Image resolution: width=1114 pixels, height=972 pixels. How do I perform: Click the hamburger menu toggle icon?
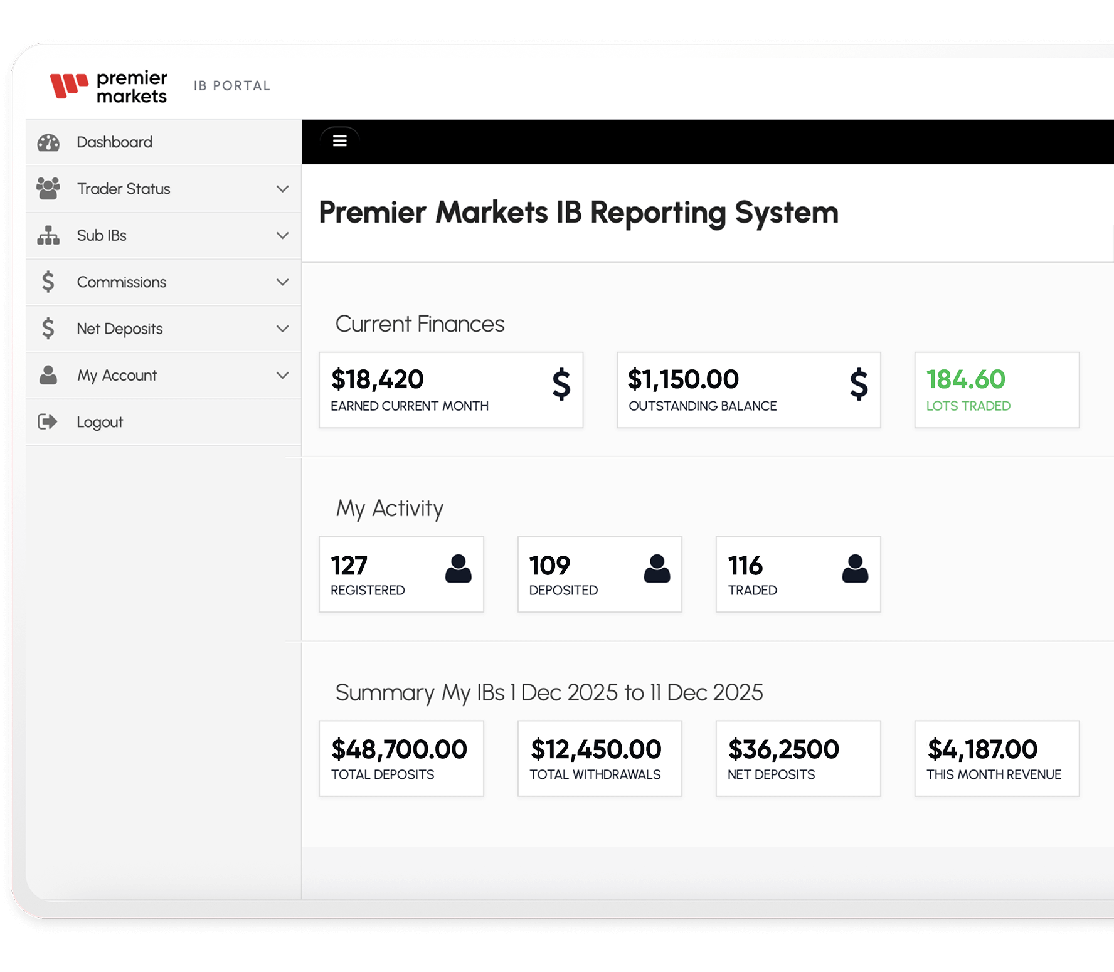[339, 141]
